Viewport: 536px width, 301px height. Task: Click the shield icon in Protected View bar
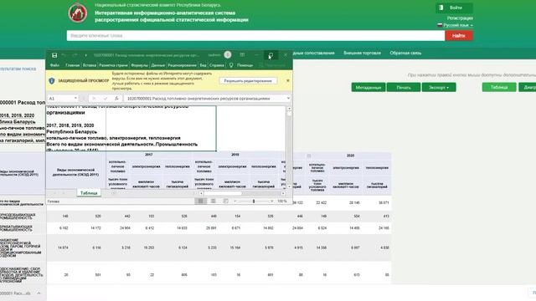(52, 81)
